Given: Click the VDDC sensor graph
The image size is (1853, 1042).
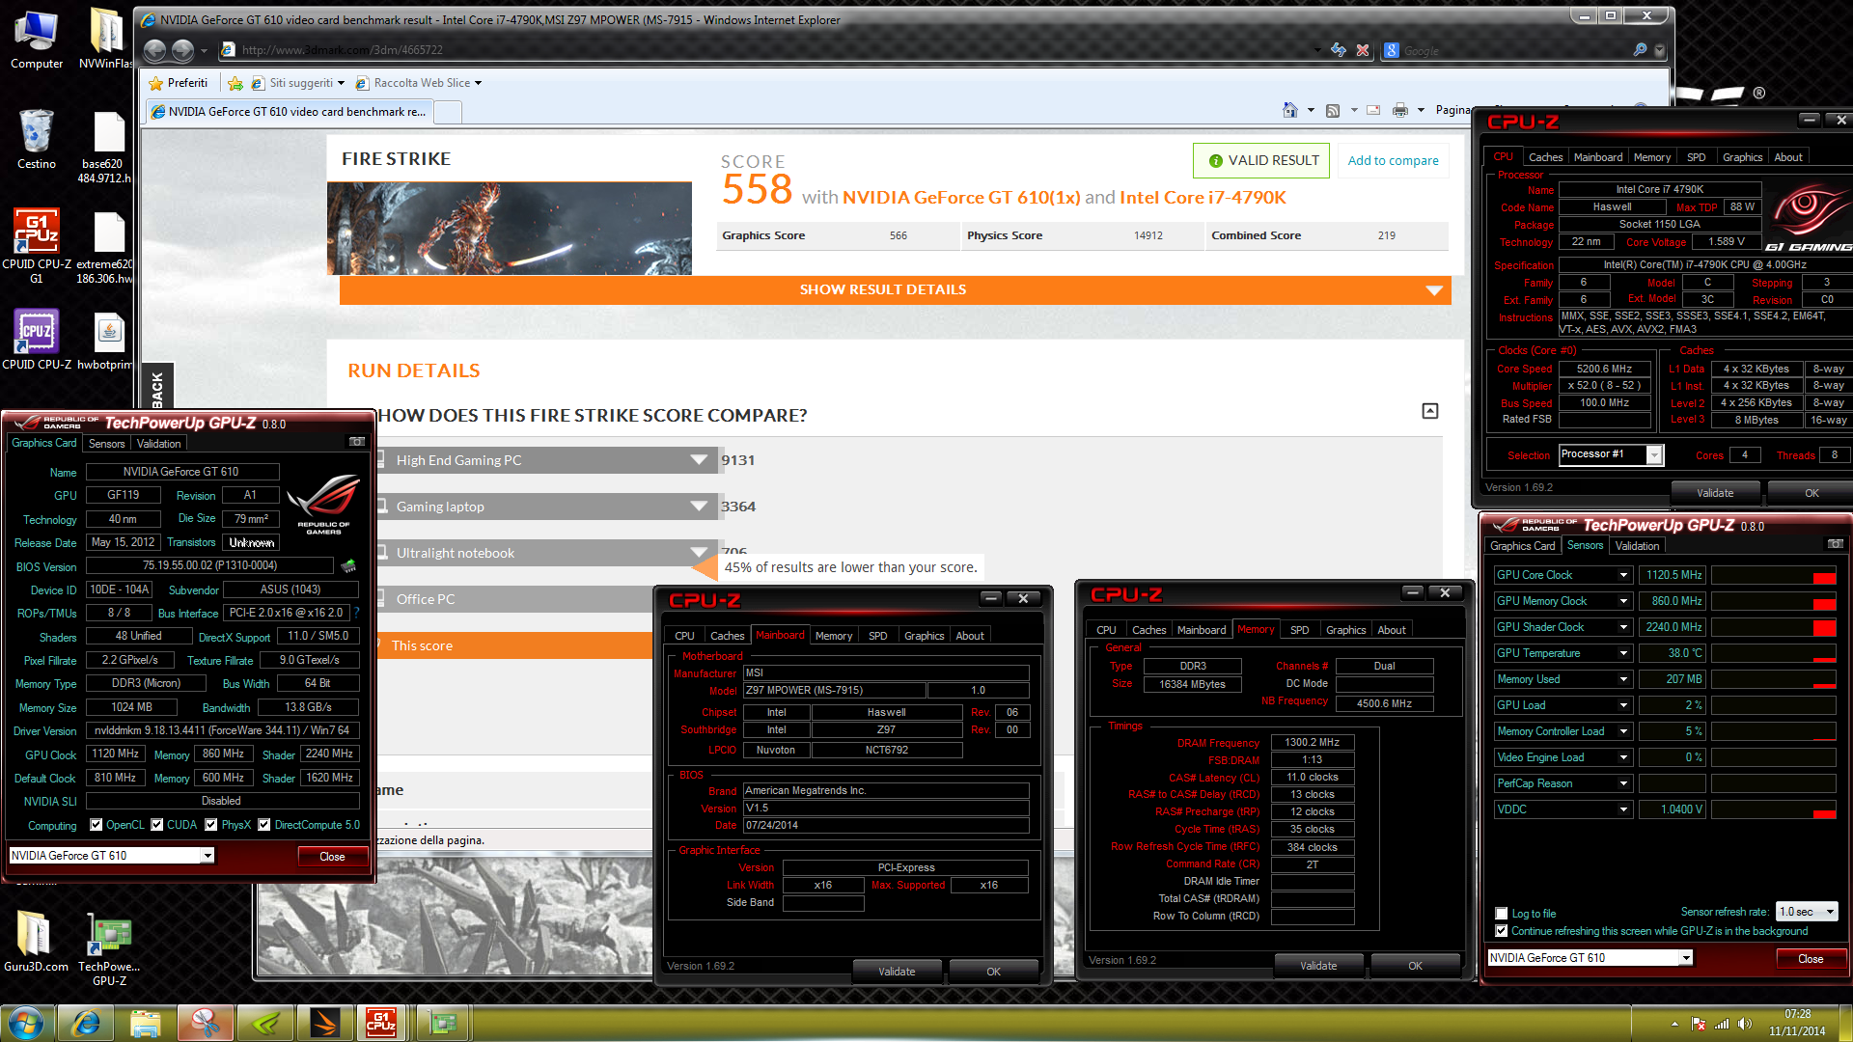Looking at the screenshot, I should (x=1773, y=809).
